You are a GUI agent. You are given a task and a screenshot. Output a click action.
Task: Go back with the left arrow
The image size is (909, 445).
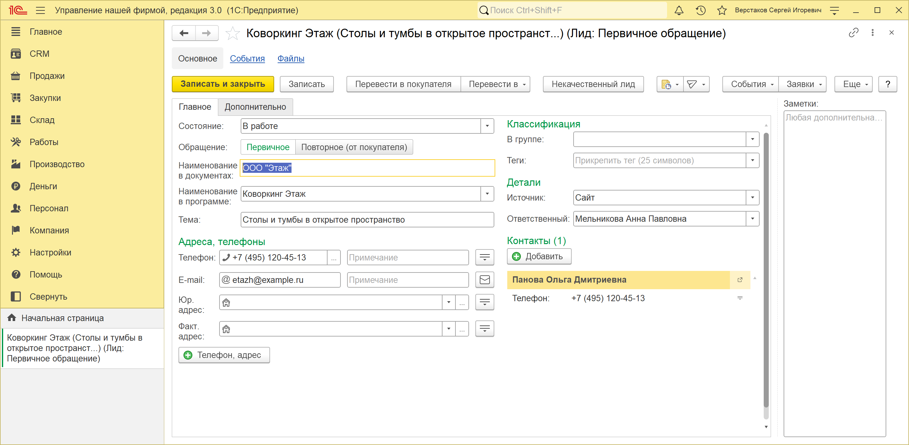tap(184, 33)
